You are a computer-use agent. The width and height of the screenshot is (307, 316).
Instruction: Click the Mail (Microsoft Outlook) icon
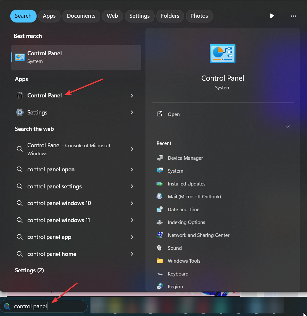tap(159, 196)
